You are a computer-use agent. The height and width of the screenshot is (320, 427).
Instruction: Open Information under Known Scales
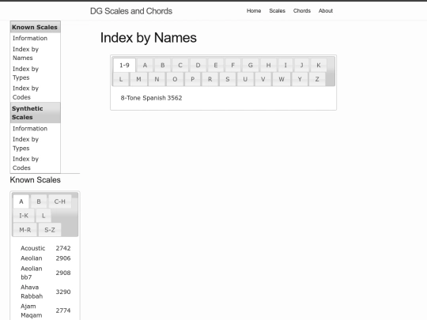point(30,39)
